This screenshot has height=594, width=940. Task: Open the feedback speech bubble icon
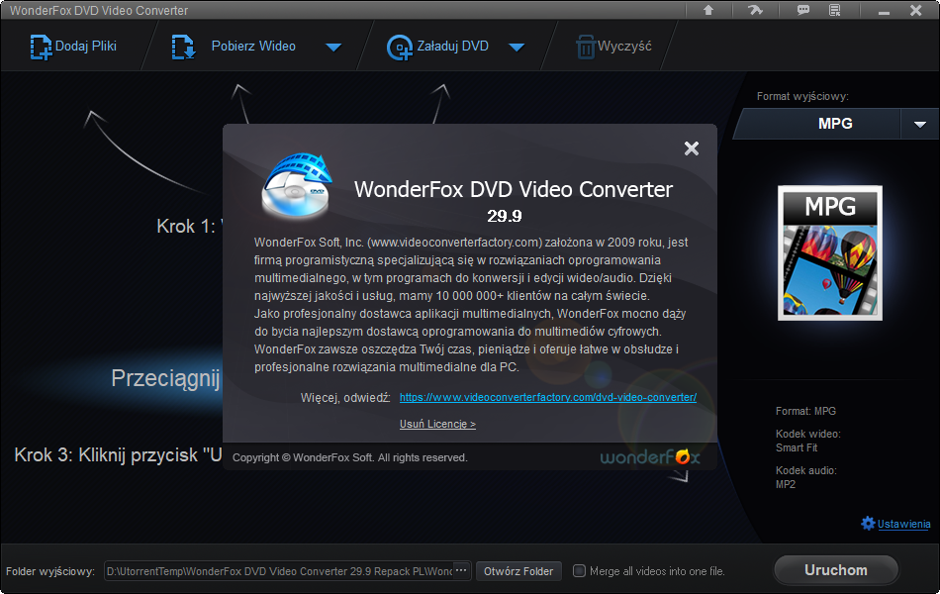[802, 10]
